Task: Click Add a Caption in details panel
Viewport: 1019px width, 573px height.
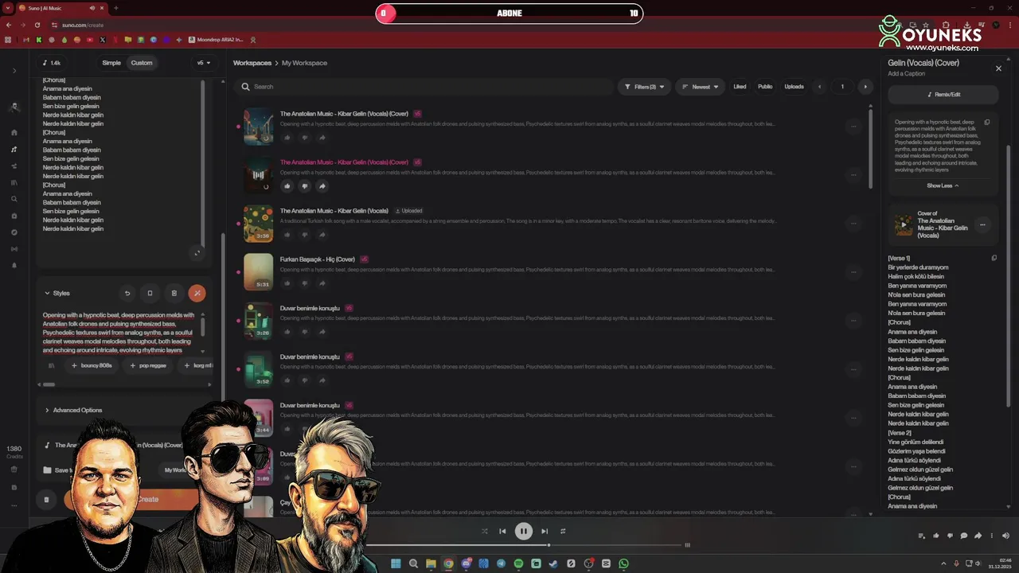Action: [x=906, y=73]
